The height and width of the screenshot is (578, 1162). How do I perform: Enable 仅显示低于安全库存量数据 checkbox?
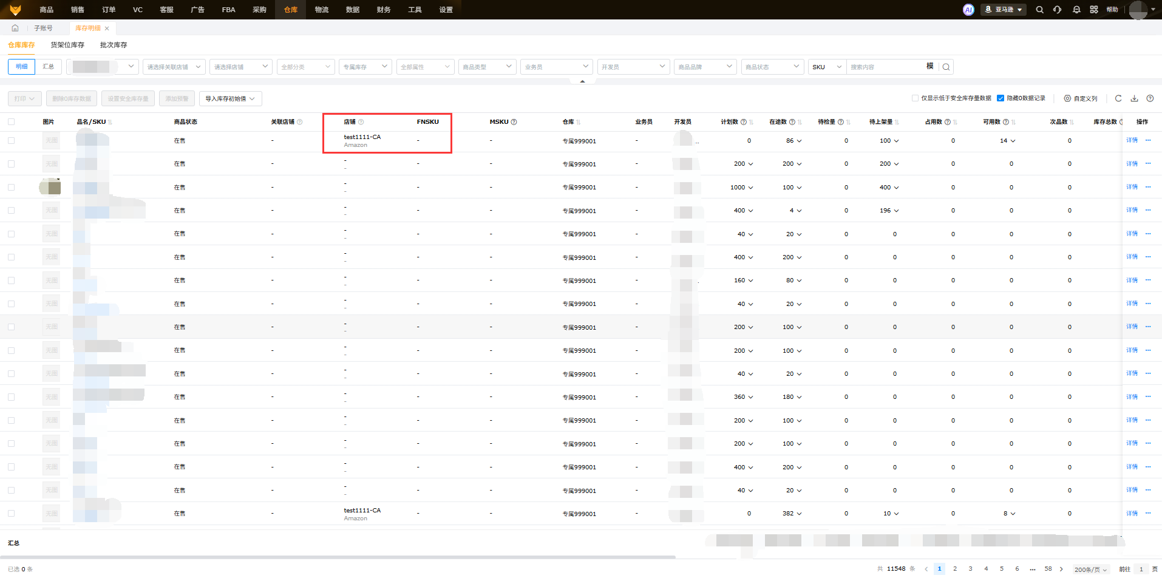pos(915,98)
